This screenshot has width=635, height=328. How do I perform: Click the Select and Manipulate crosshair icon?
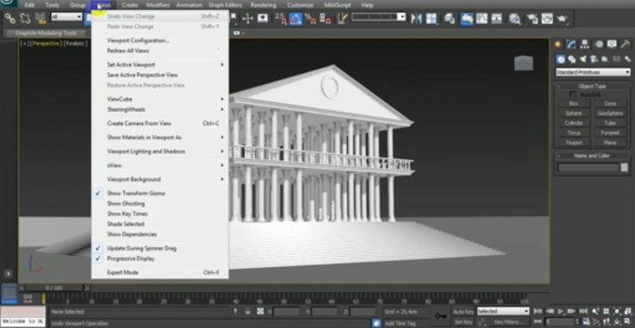click(x=248, y=18)
